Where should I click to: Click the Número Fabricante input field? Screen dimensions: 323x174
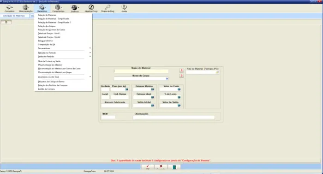point(115,105)
